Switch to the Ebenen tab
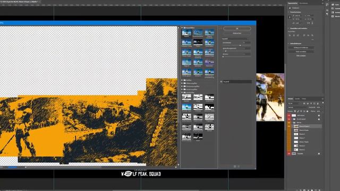340x191 pixels. click(291, 99)
